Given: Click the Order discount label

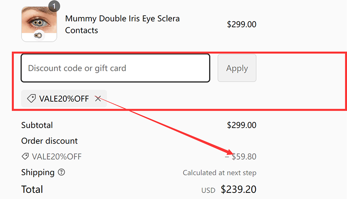Looking at the screenshot, I should coord(49,141).
